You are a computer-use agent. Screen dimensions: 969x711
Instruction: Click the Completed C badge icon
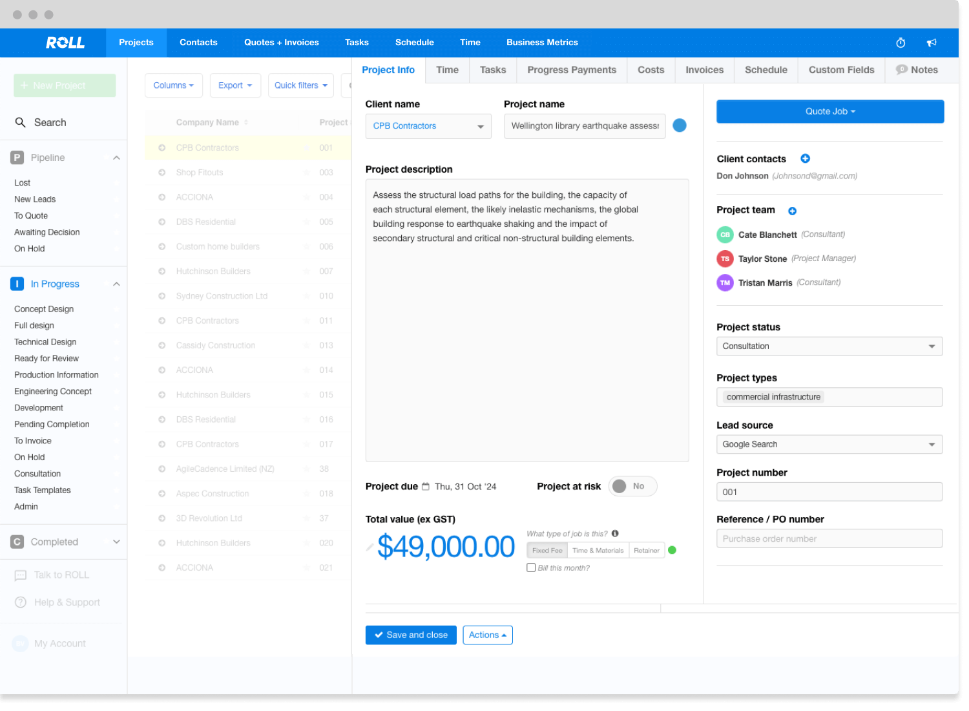click(17, 542)
